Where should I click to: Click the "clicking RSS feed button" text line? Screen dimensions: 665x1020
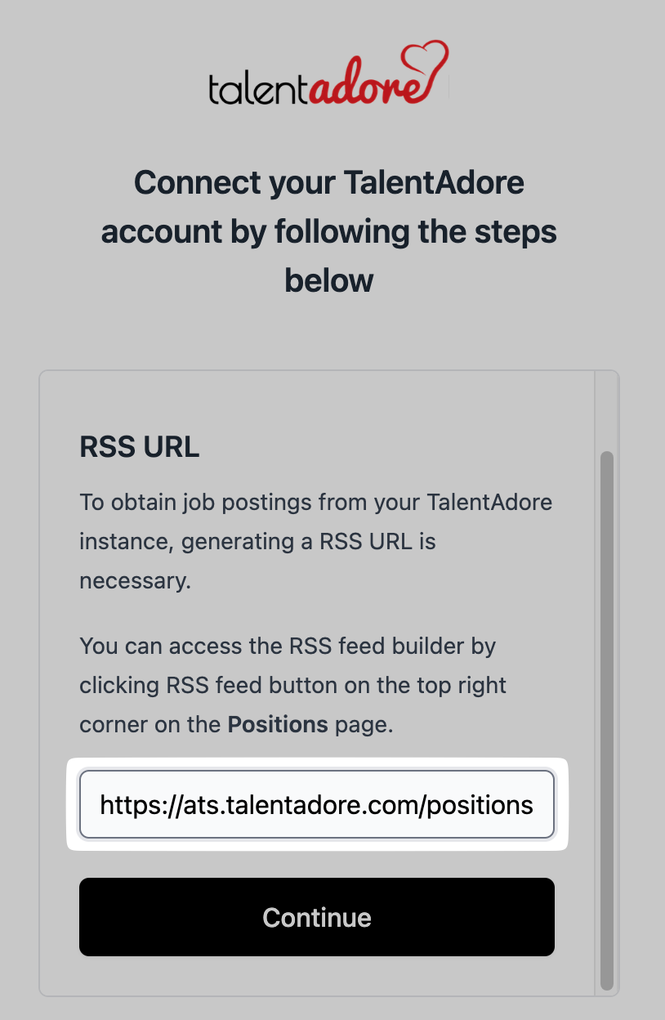click(292, 685)
